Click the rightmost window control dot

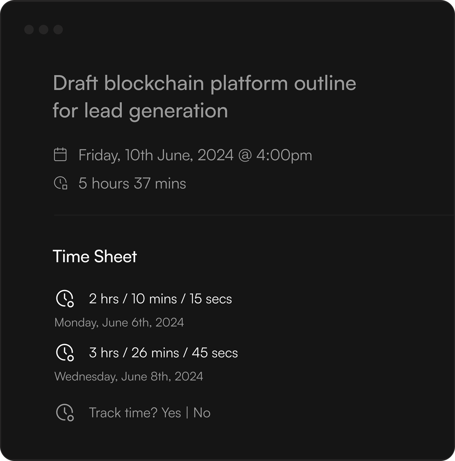pyautogui.click(x=58, y=30)
